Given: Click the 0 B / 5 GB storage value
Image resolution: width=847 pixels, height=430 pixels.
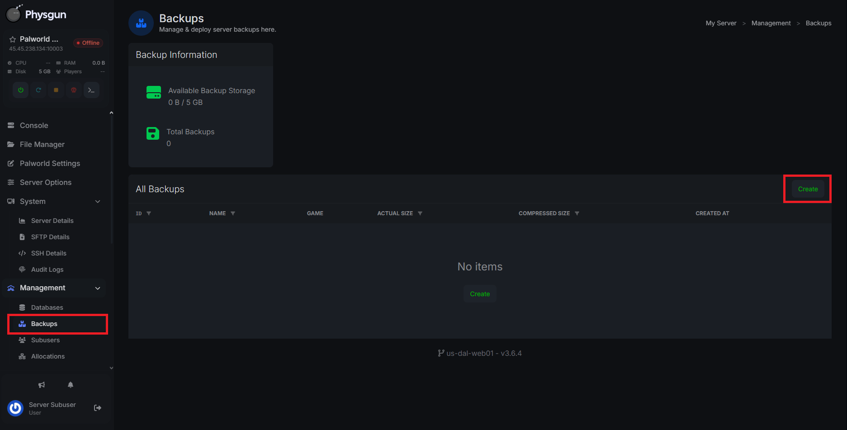Looking at the screenshot, I should tap(185, 103).
